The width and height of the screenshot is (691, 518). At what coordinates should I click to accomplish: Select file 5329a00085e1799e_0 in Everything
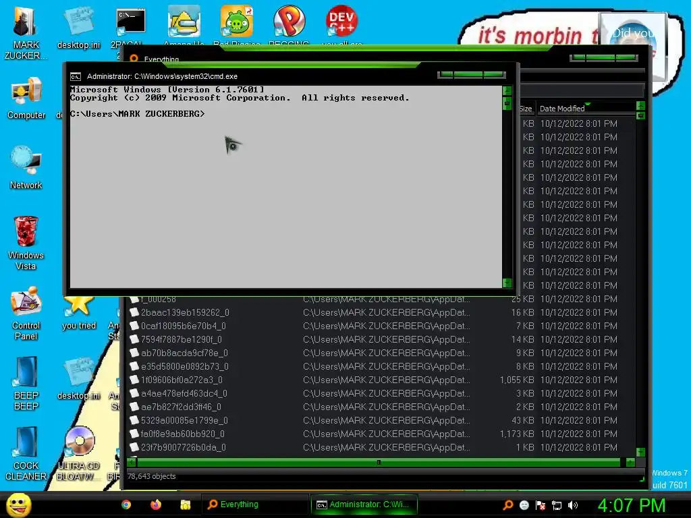coord(184,420)
